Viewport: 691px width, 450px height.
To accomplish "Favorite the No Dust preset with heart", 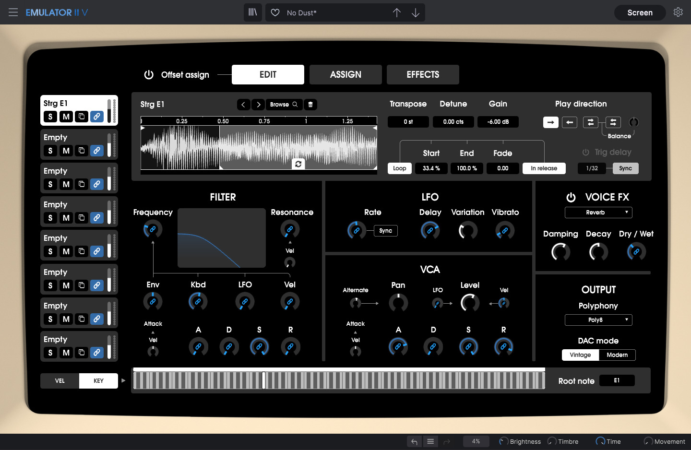I will pos(275,12).
